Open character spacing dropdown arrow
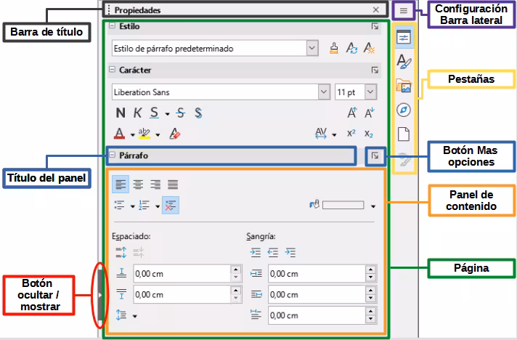The height and width of the screenshot is (340, 517). 334,134
